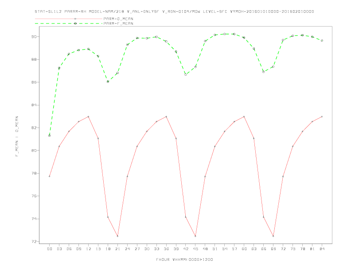Select the red O_MEAN data point at hour 36
This screenshot has height=271, width=351.
click(x=166, y=117)
